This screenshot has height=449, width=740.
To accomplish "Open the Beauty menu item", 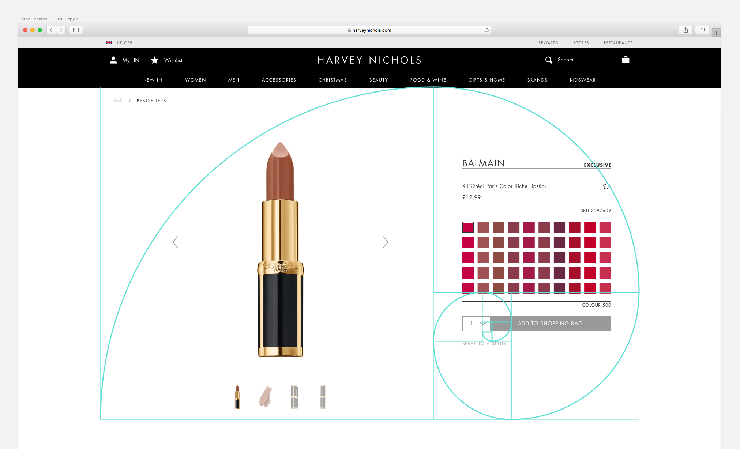I will coord(379,80).
